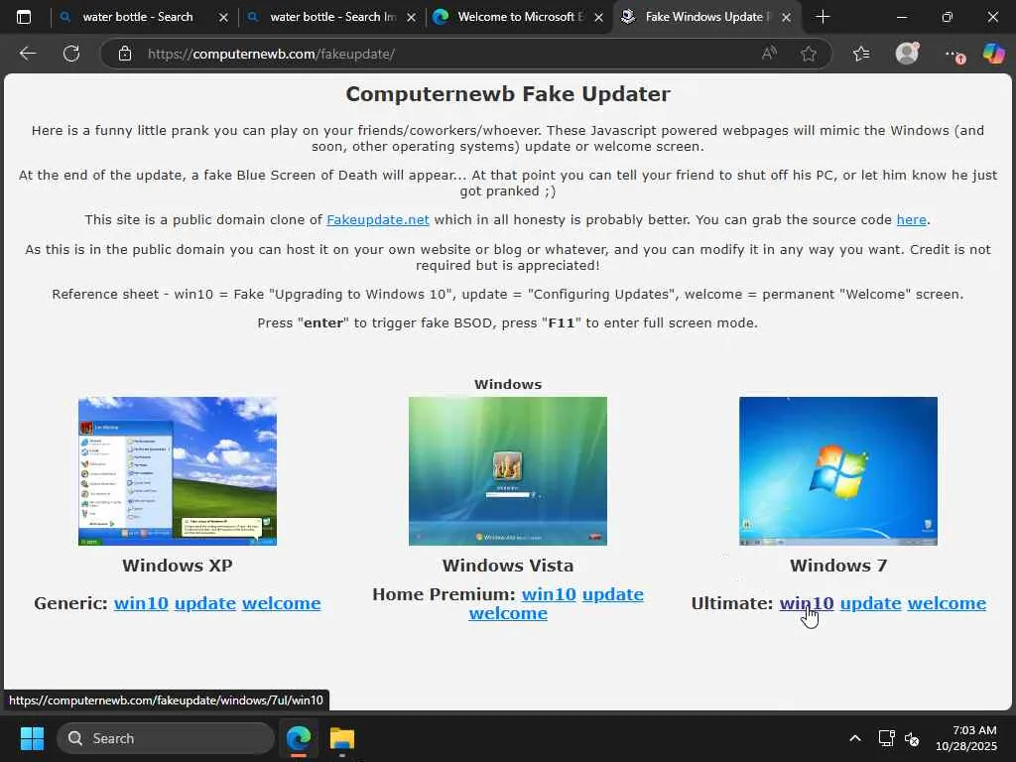The height and width of the screenshot is (762, 1016).
Task: Click the Read aloud icon
Action: 769,54
